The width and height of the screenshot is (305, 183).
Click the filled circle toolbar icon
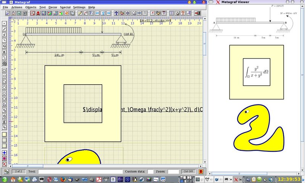[x=128, y=13]
